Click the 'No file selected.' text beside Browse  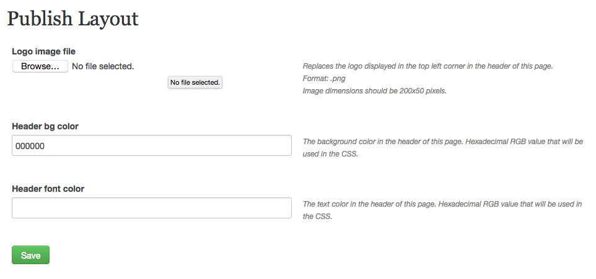pyautogui.click(x=103, y=66)
